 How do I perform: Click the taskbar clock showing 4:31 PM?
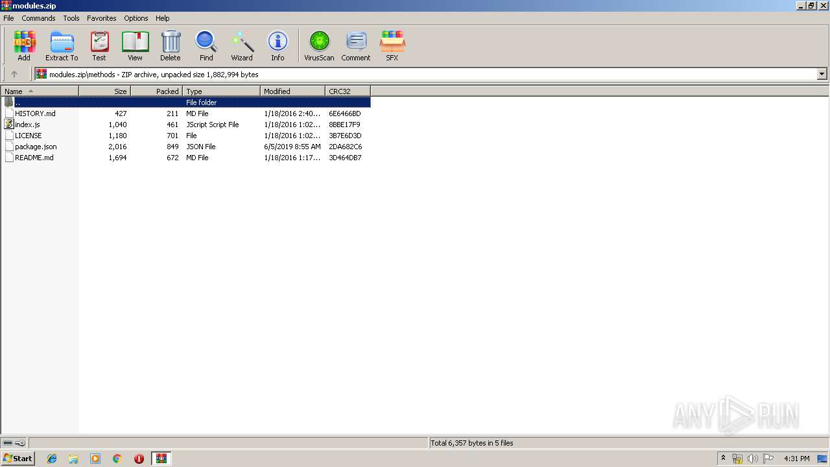point(796,459)
